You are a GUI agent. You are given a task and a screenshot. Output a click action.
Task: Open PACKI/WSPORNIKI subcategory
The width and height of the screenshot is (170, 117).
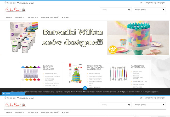click(x=139, y=84)
